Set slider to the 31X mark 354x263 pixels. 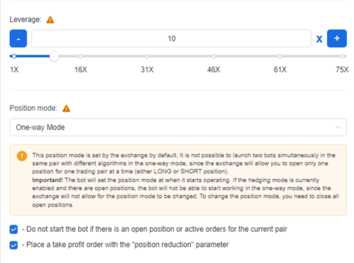coord(147,56)
